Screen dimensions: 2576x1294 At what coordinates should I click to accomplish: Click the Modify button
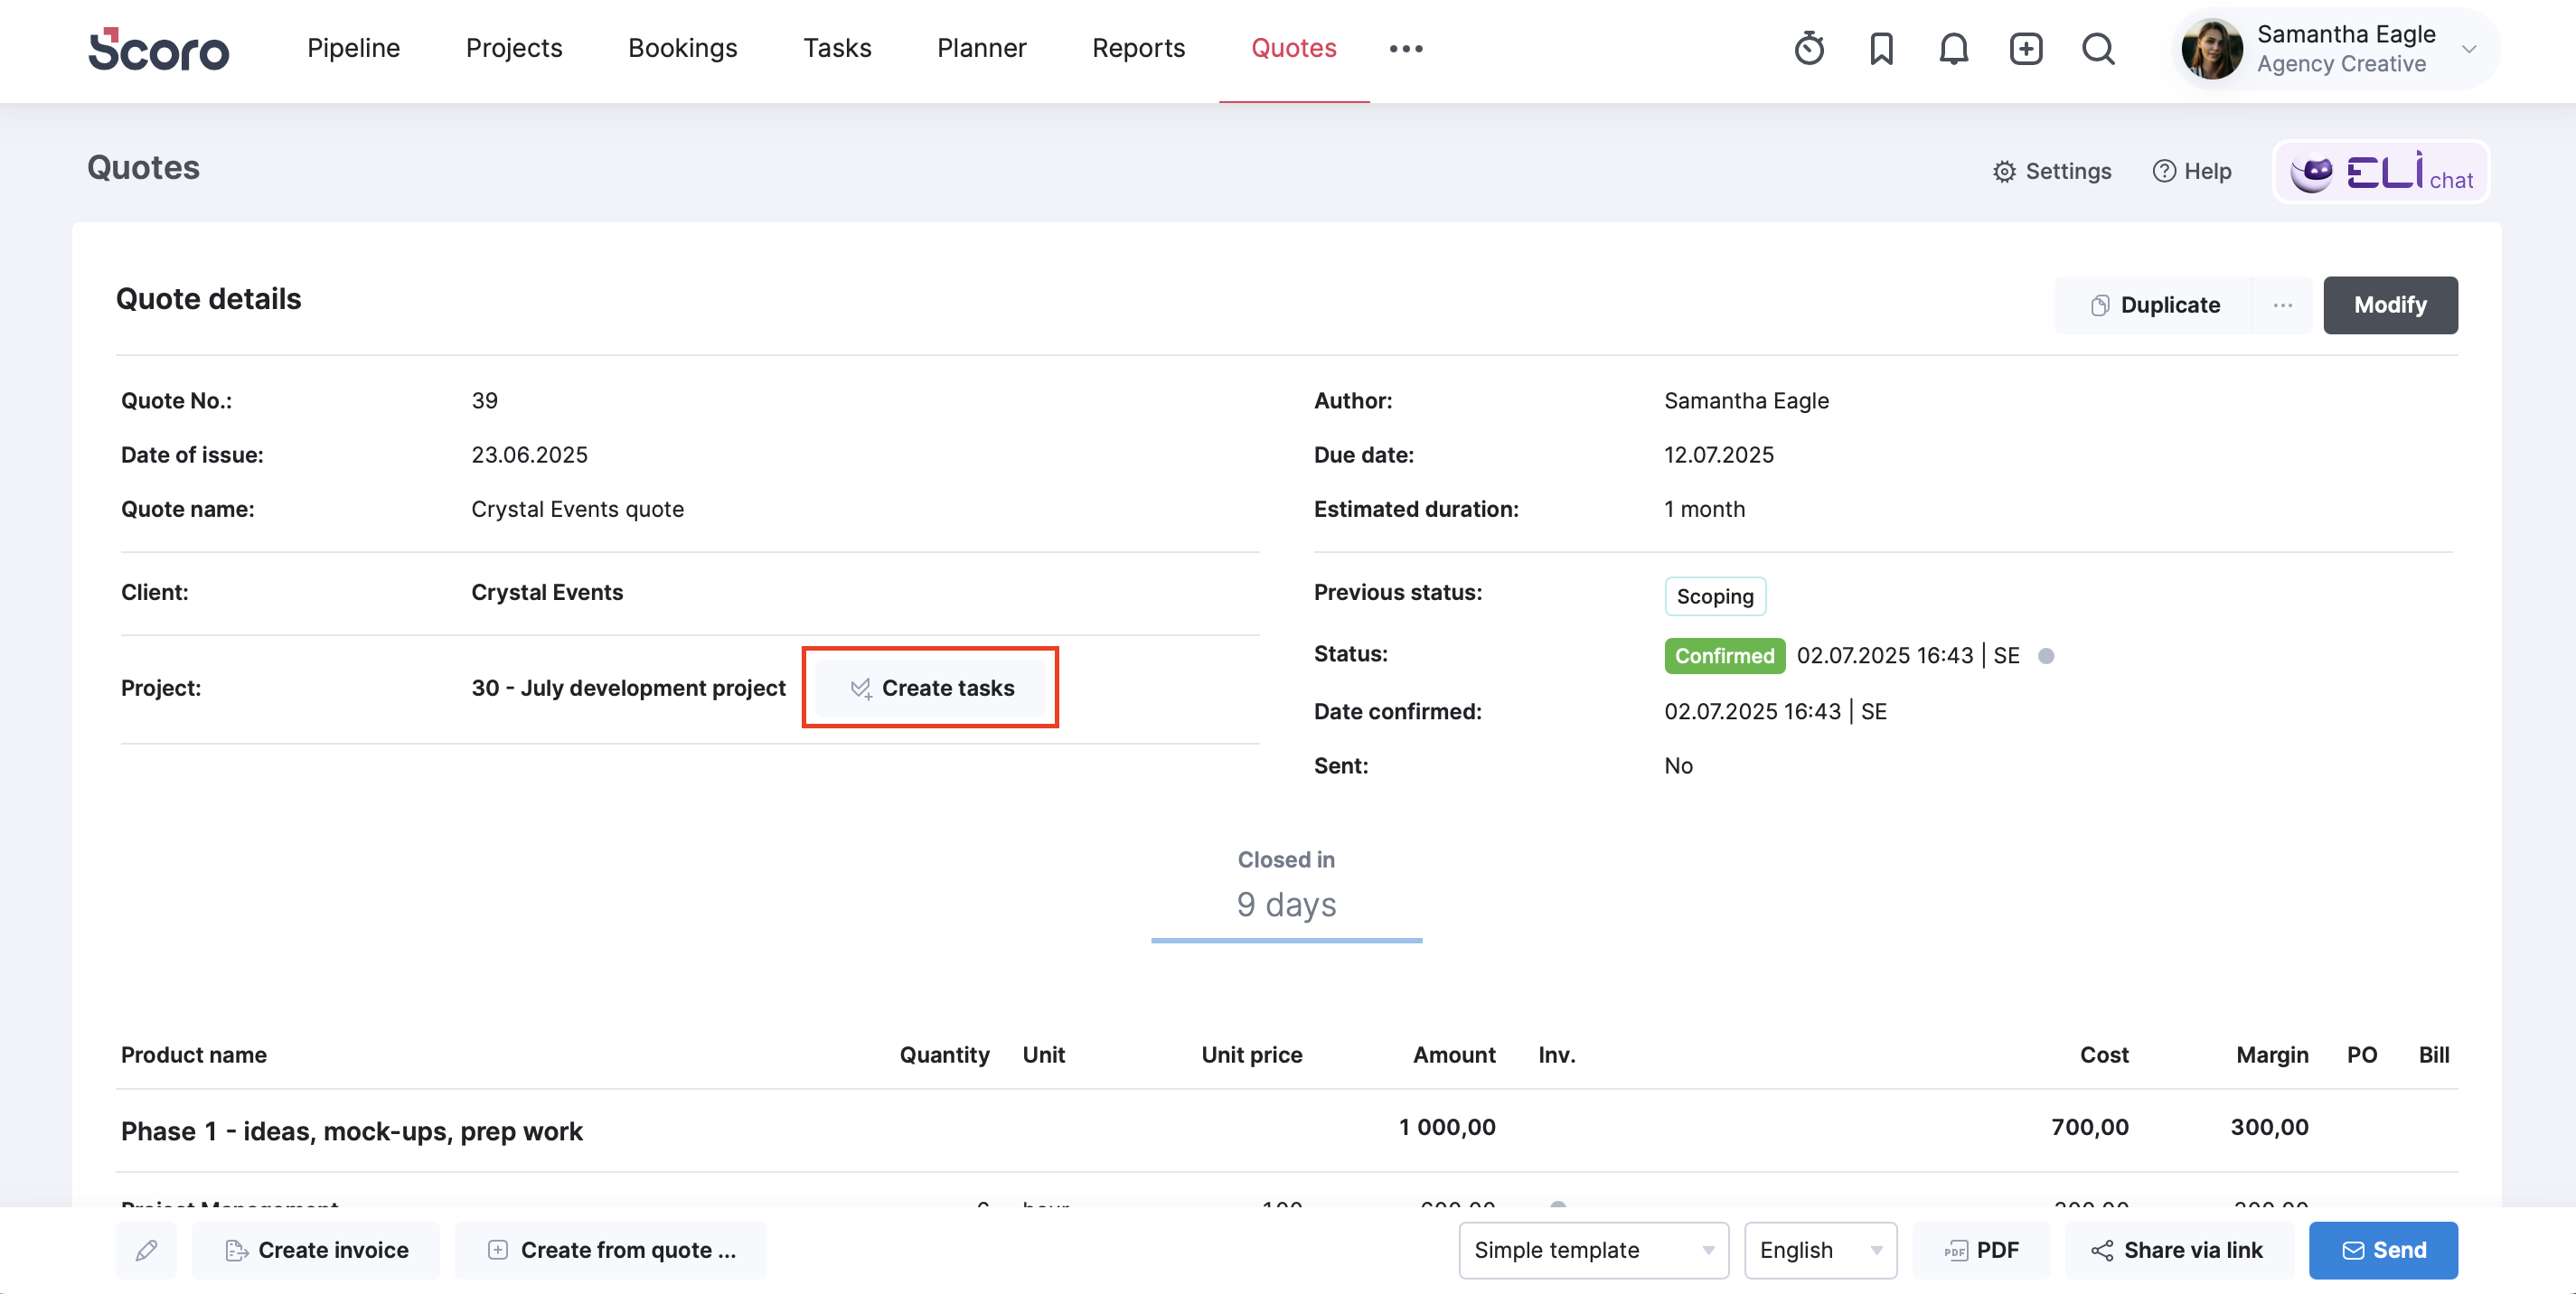2390,305
